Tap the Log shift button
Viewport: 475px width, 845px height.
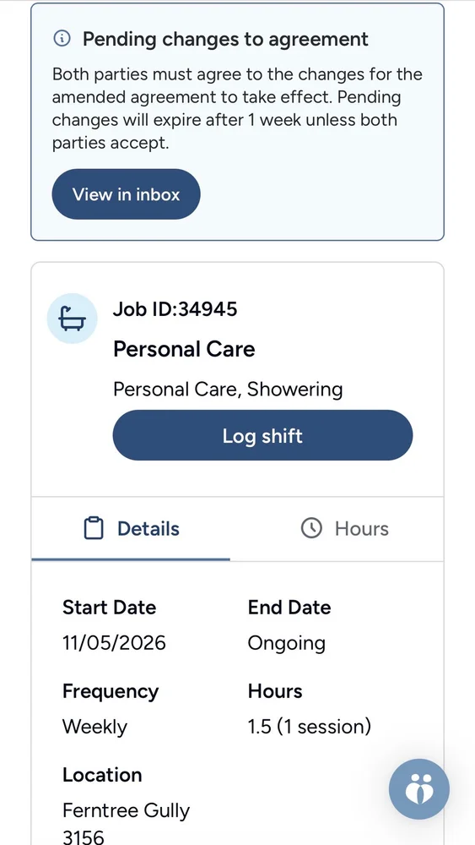pyautogui.click(x=262, y=435)
